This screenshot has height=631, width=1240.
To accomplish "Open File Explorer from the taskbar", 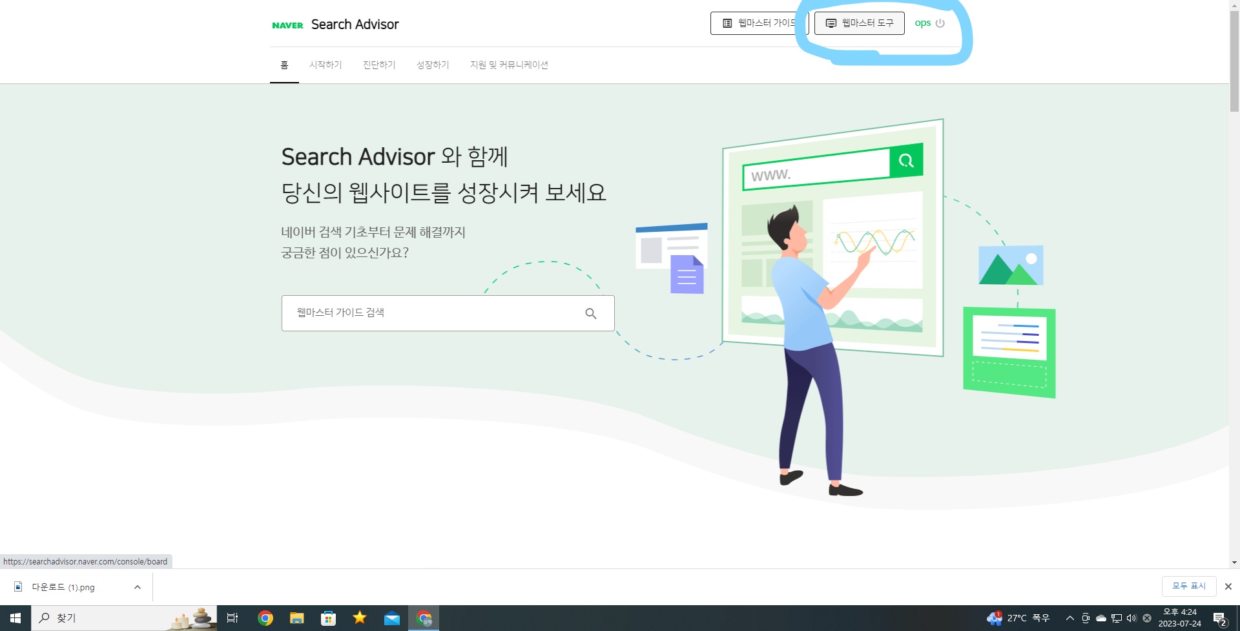I will coord(296,618).
